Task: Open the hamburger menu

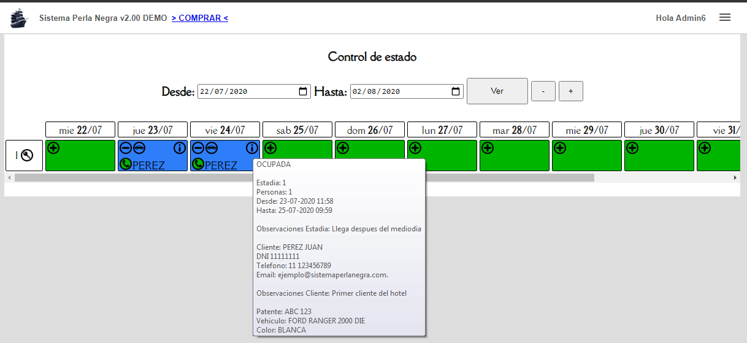Action: coord(725,18)
